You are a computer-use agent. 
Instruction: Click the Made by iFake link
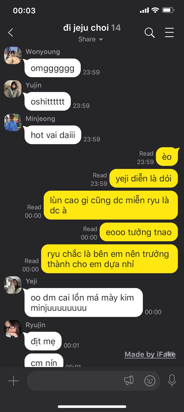tap(150, 354)
